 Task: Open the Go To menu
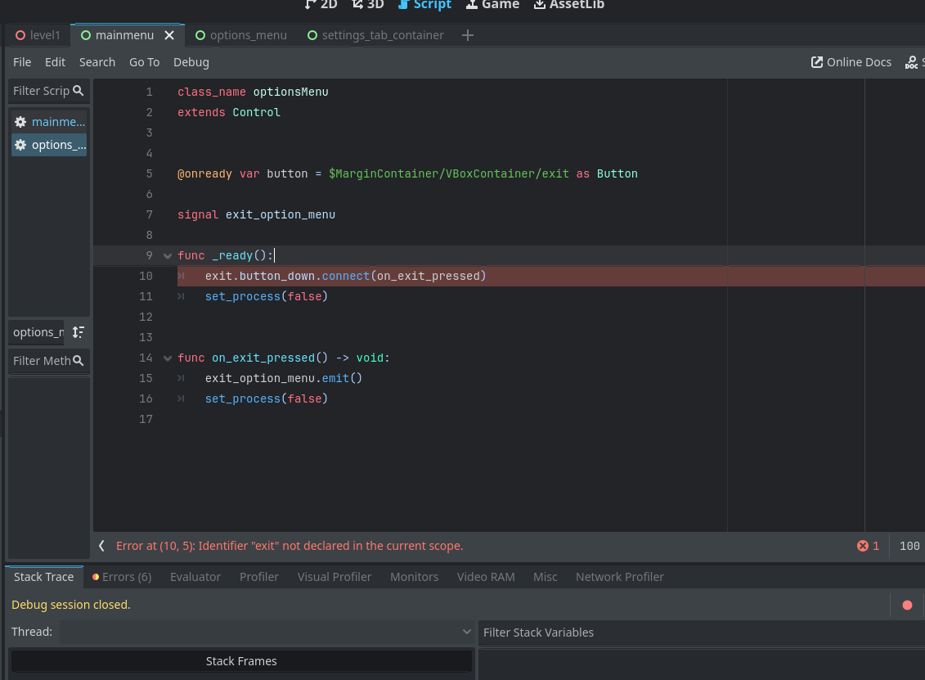click(144, 62)
